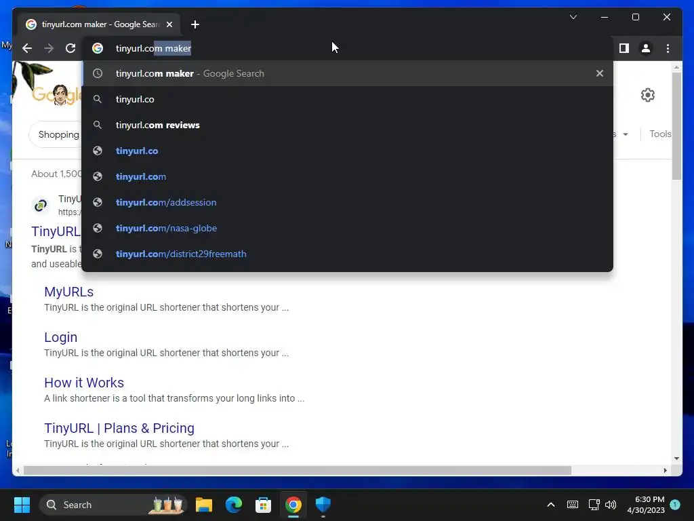Click the magnifier icon next to 'tinyurl.com reviews'
The width and height of the screenshot is (694, 521).
[98, 125]
